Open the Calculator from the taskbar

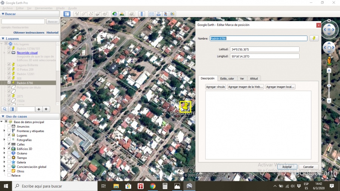pyautogui.click(x=165, y=186)
